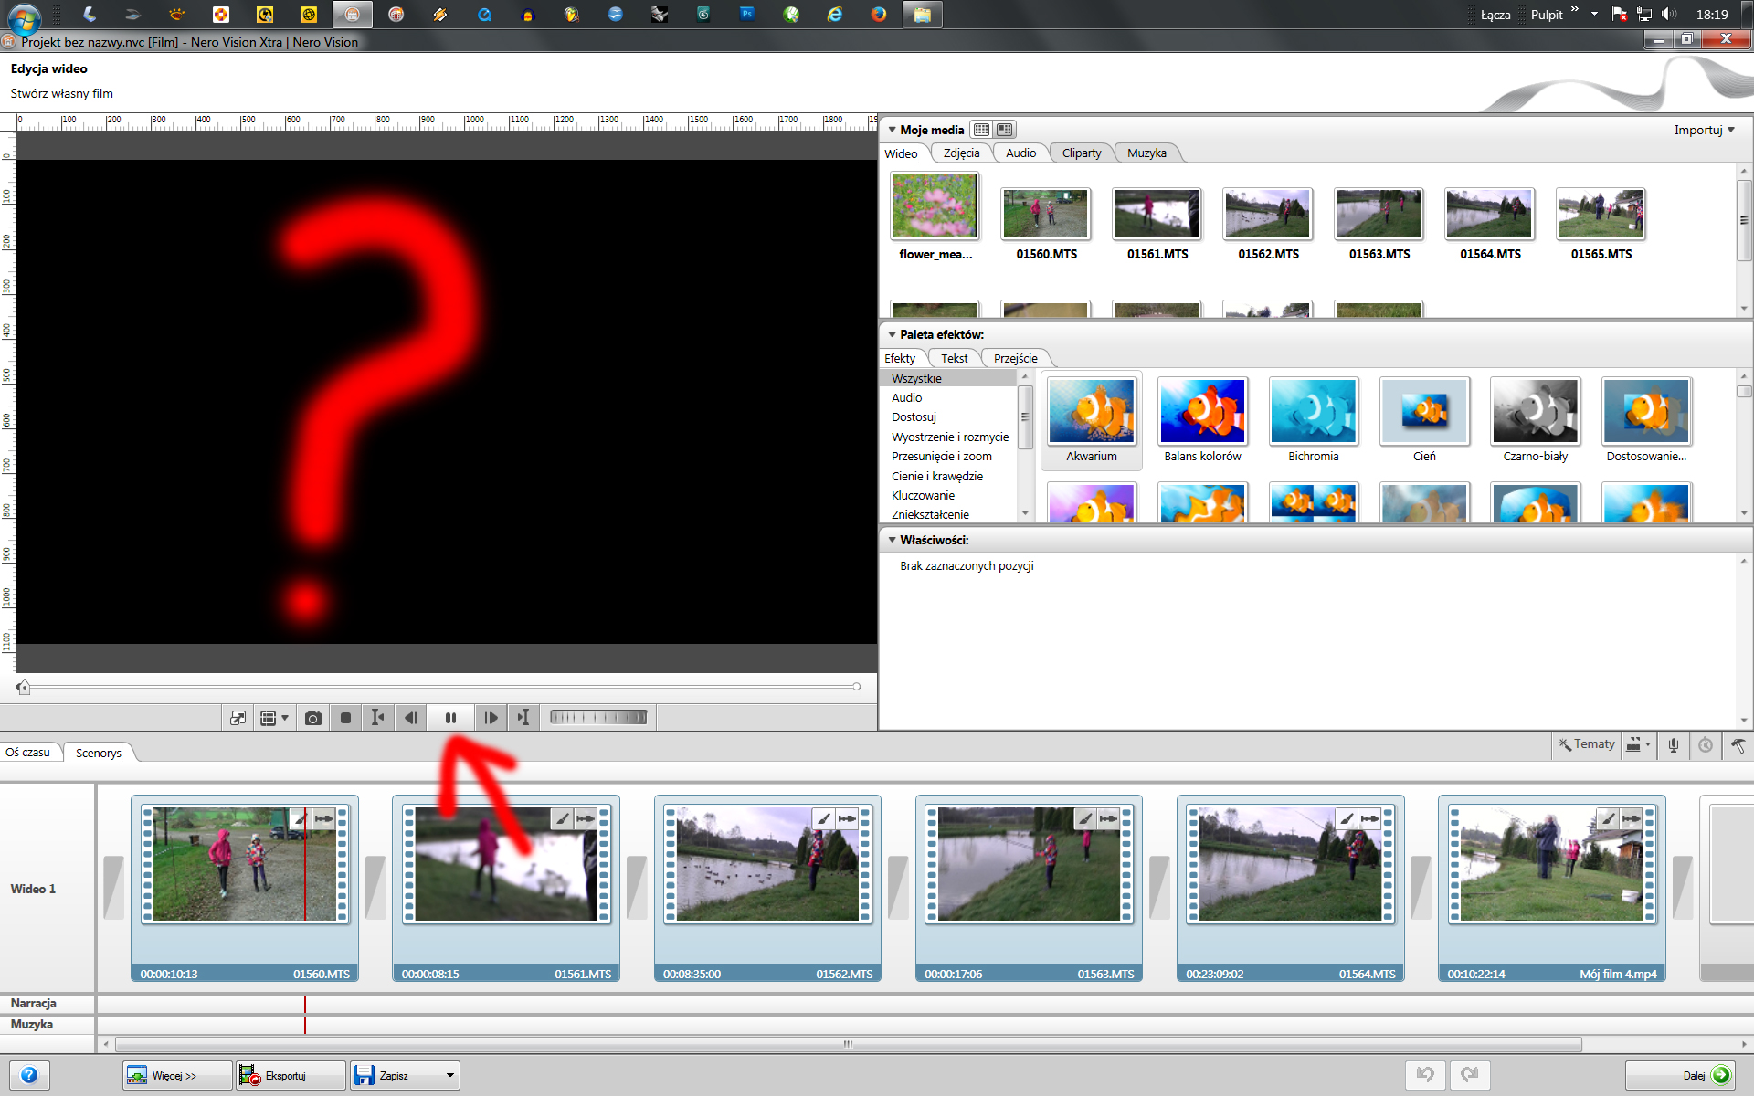Switch Moje media to large thumbnail view
The height and width of the screenshot is (1096, 1754).
click(1005, 130)
